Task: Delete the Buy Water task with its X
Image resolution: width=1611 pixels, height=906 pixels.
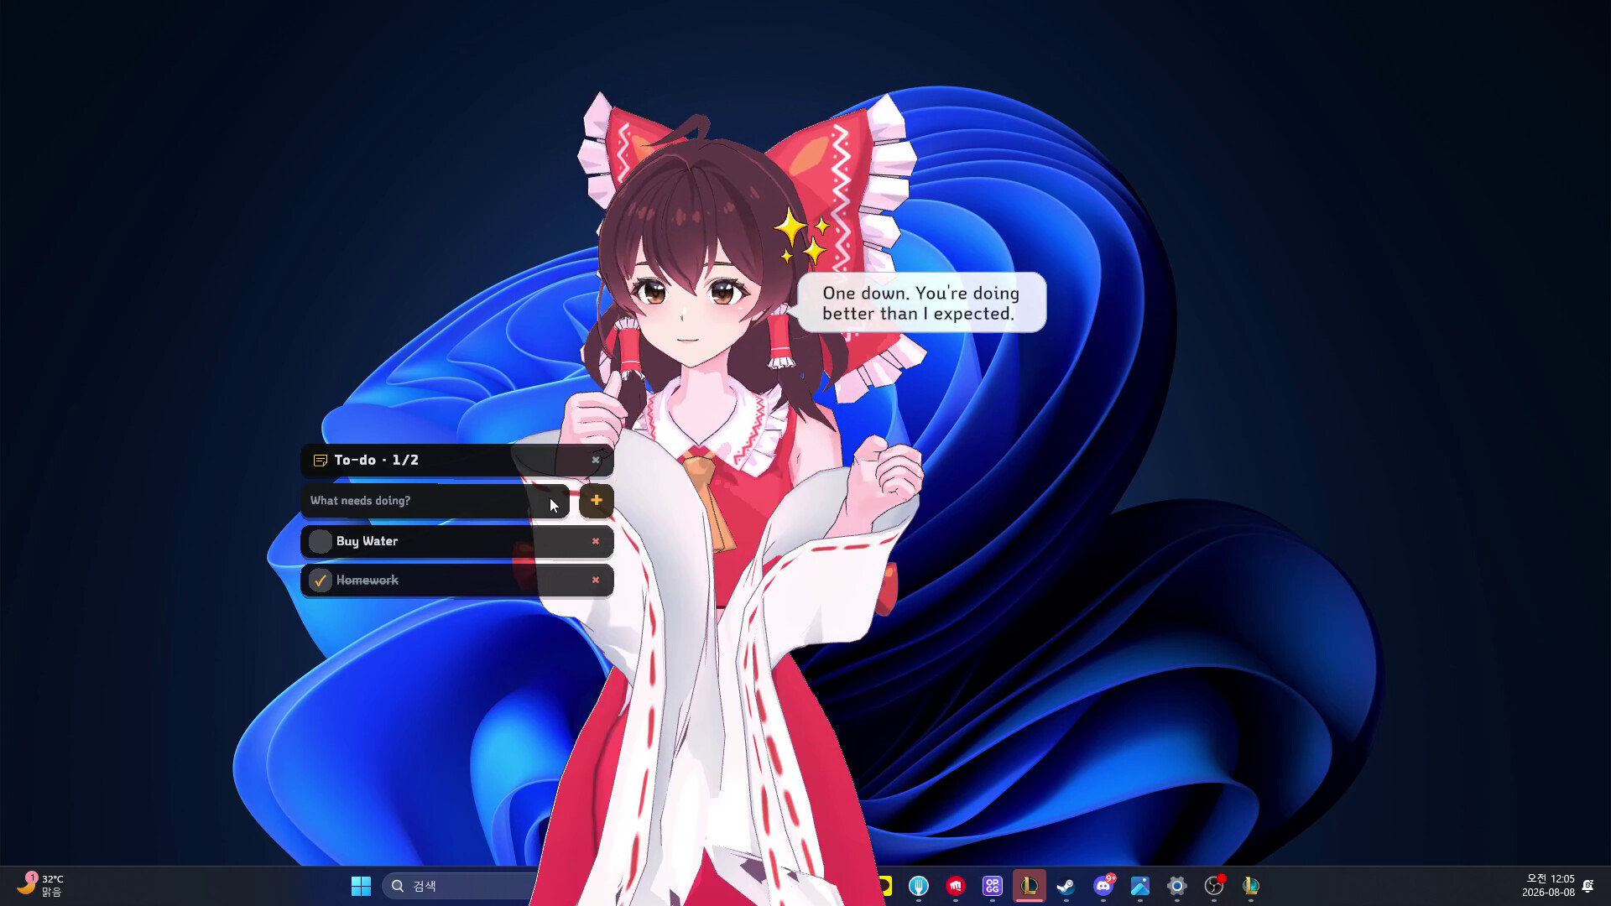Action: click(x=596, y=541)
